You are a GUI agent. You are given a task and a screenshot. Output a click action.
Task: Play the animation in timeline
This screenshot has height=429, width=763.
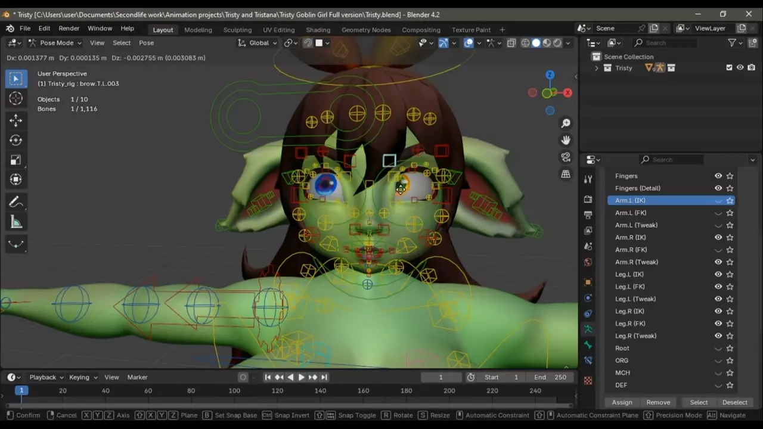coord(301,377)
